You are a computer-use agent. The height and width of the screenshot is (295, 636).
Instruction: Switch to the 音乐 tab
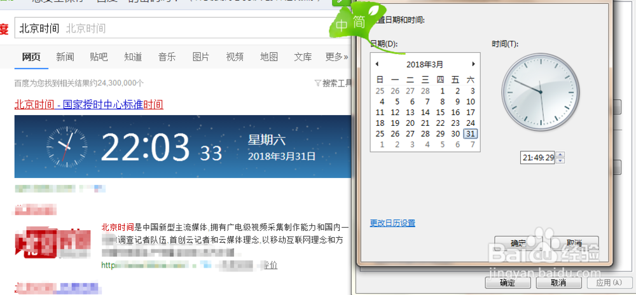[167, 57]
